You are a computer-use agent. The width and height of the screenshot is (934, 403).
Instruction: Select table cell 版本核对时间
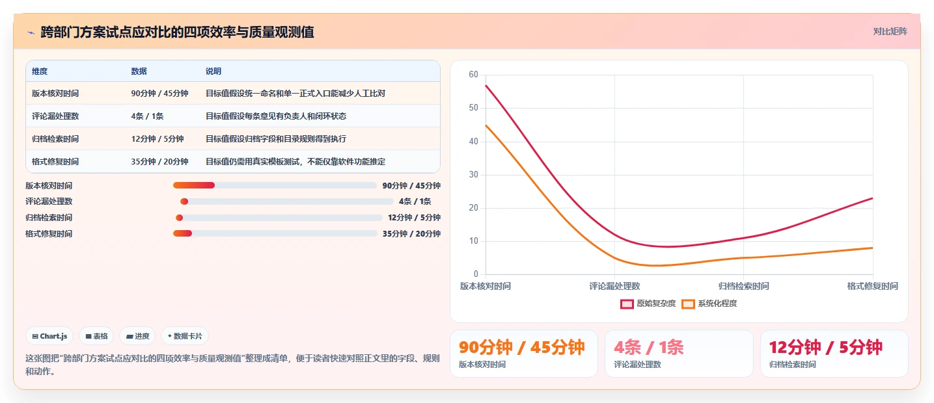(55, 94)
